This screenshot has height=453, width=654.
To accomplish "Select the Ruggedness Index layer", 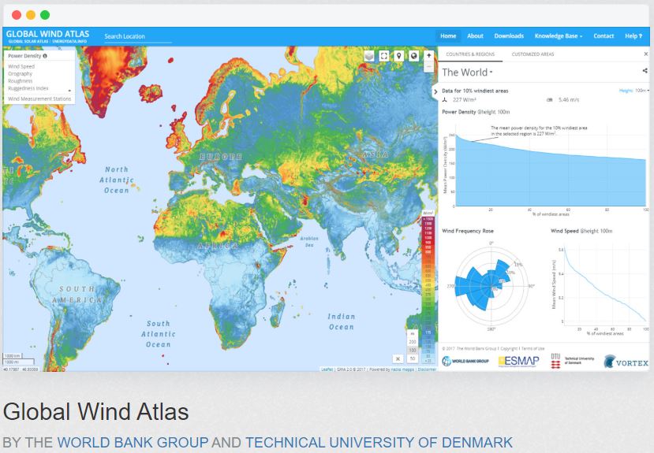I will point(28,88).
